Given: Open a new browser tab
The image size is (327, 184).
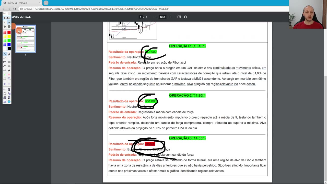Looking at the screenshot, I should [46, 3].
